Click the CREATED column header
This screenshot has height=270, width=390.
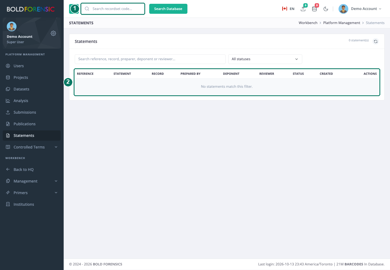(326, 74)
